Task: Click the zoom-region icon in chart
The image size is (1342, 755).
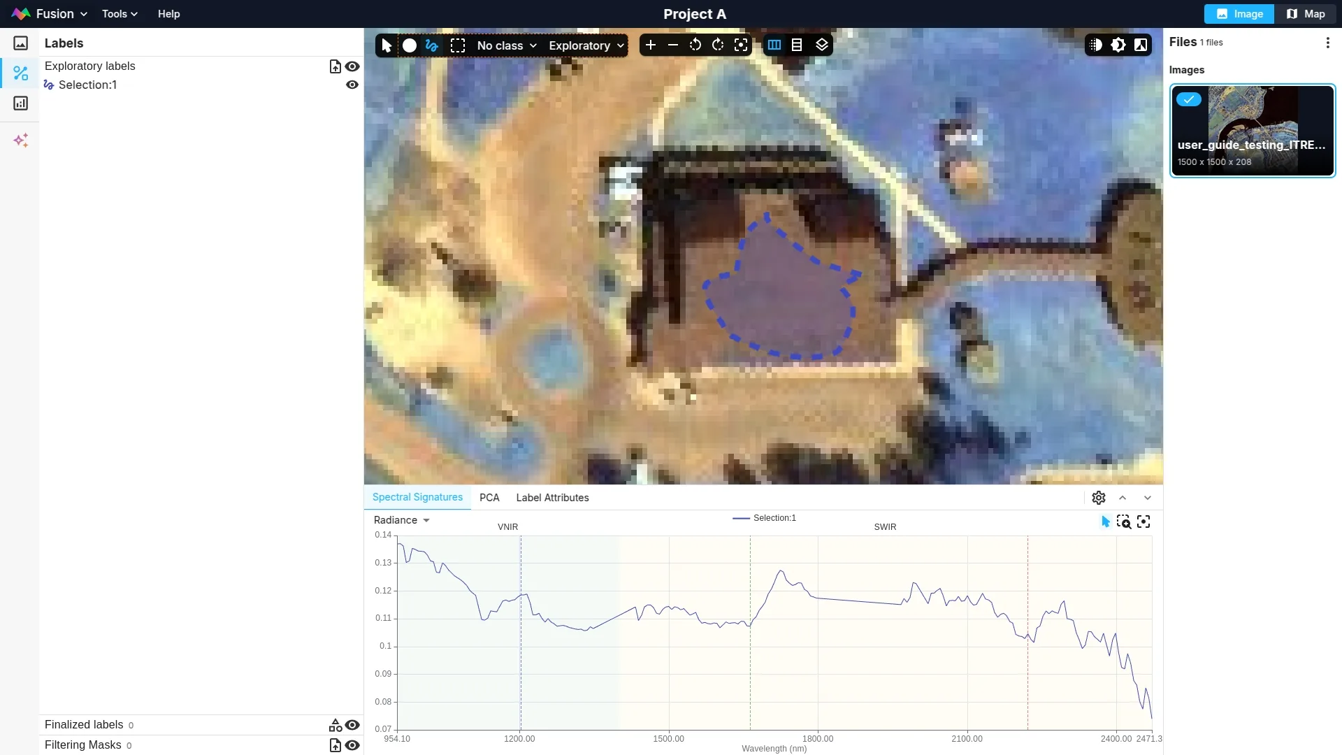Action: pos(1124,522)
